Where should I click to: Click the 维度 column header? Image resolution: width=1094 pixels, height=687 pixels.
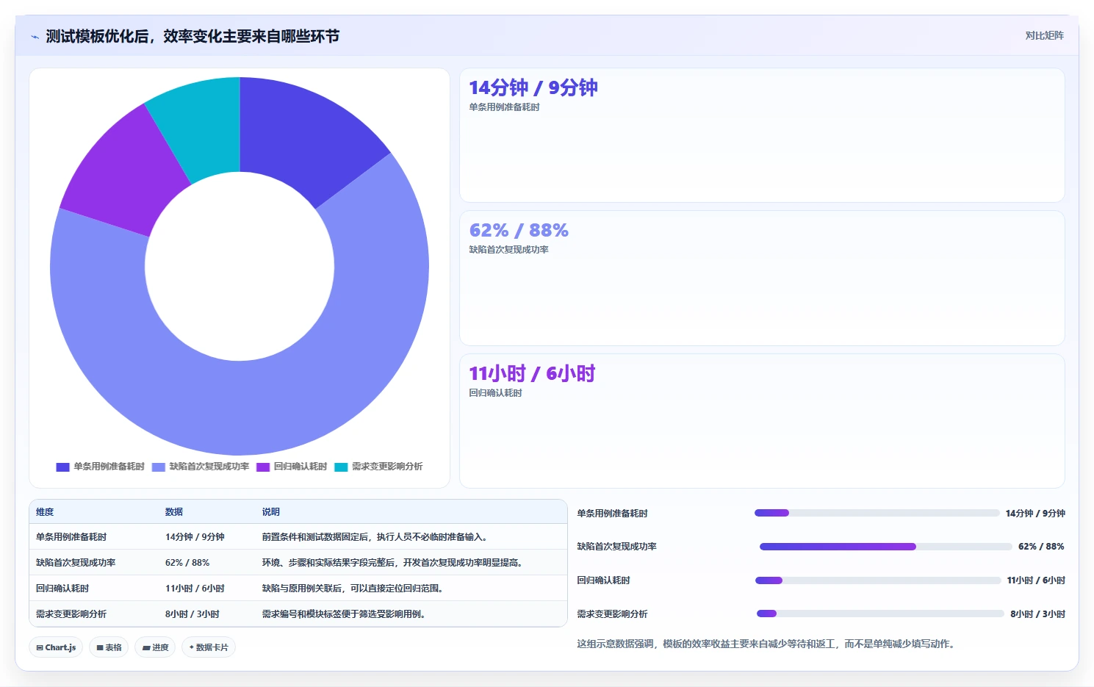(45, 512)
